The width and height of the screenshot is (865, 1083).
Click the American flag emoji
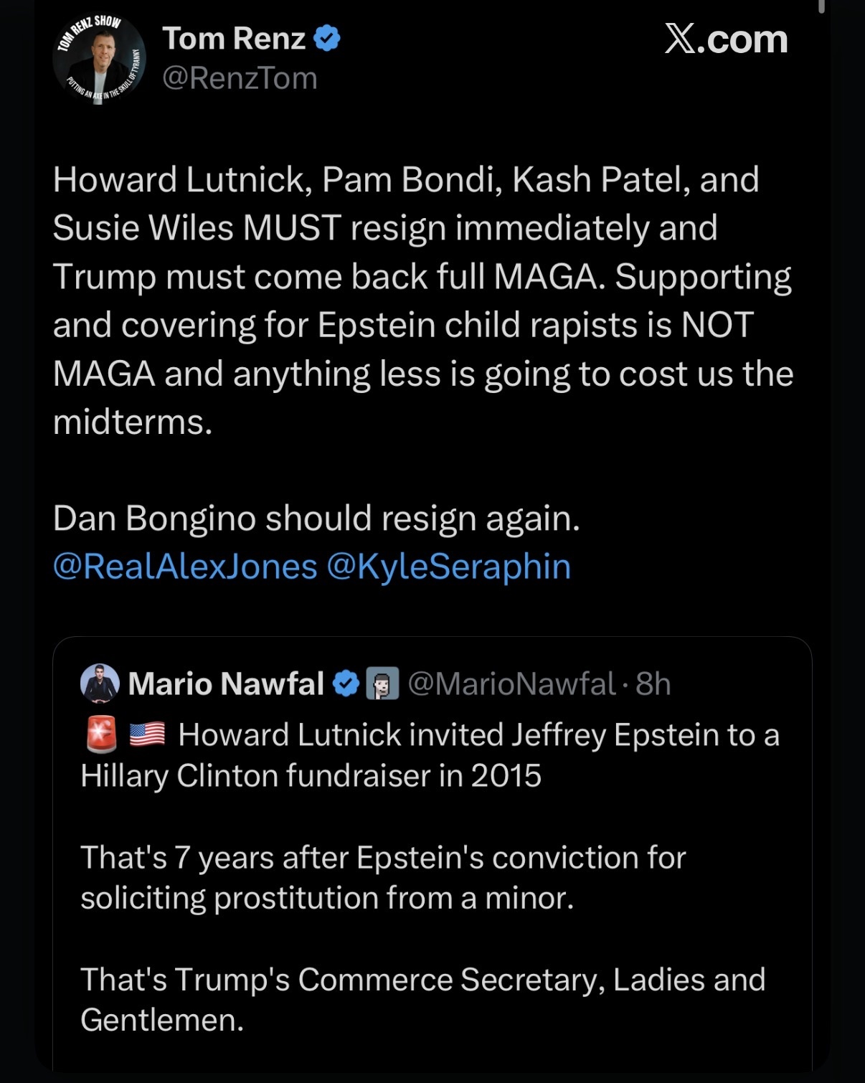point(148,734)
